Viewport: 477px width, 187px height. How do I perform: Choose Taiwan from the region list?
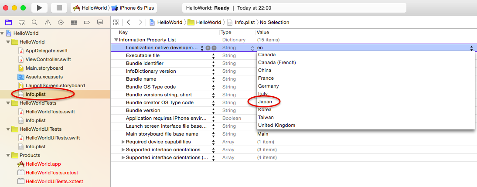266,117
